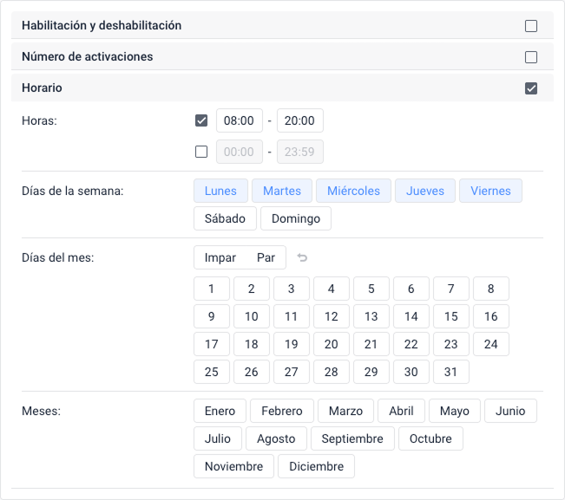The image size is (565, 500).
Task: Select day 31 of the month
Action: click(450, 372)
